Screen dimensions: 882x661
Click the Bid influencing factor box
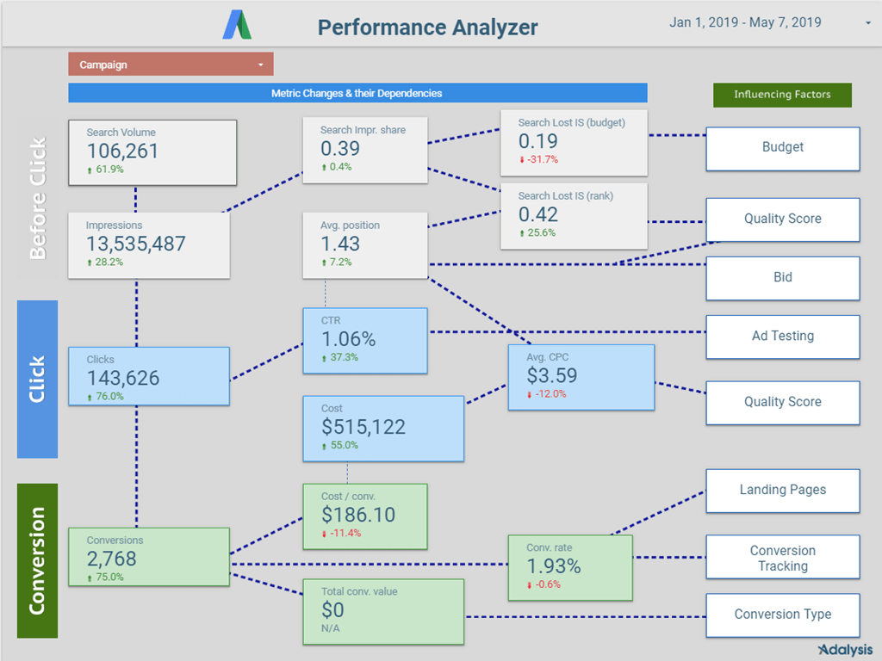coord(782,278)
